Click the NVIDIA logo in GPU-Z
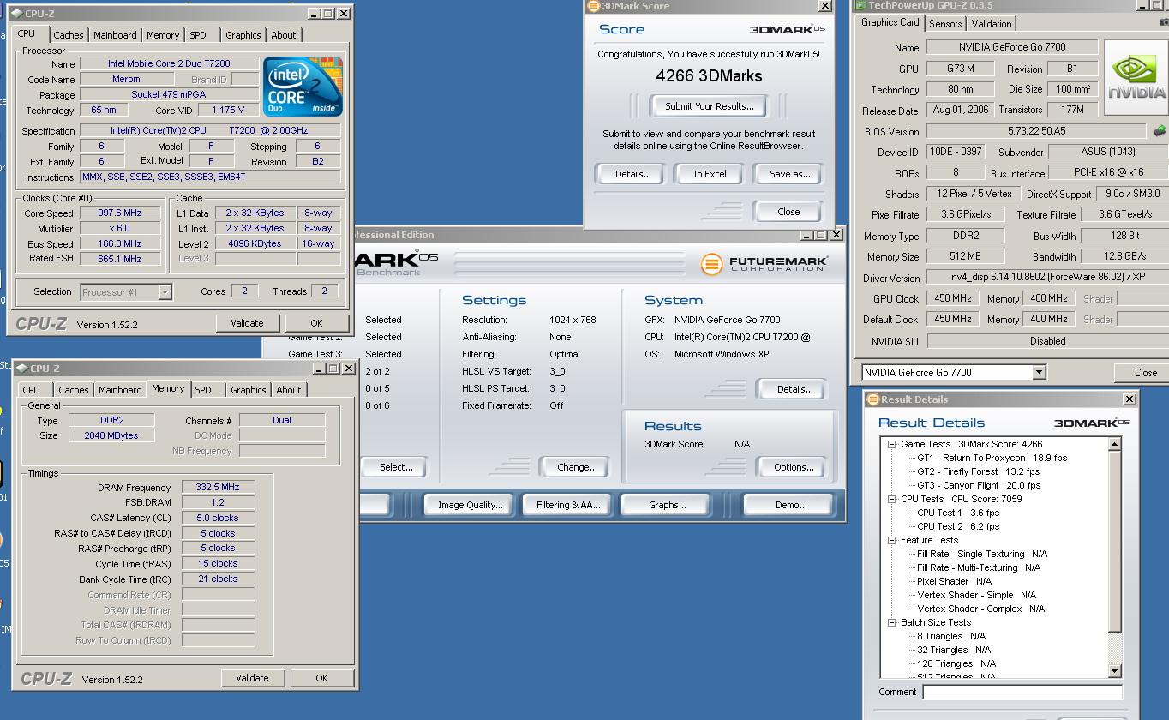The height and width of the screenshot is (720, 1169). 1136,80
